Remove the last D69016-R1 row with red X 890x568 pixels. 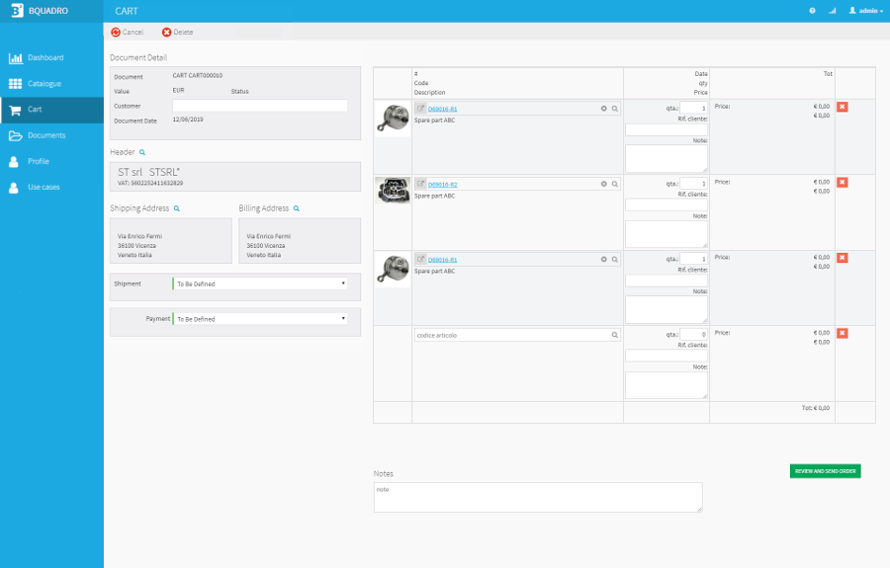coord(843,258)
